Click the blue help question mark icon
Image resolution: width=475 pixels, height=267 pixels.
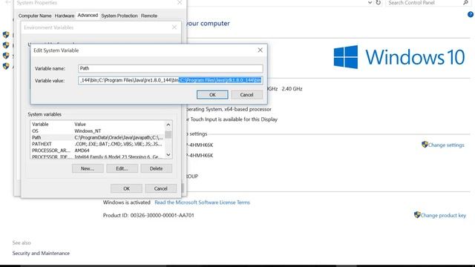point(471,15)
